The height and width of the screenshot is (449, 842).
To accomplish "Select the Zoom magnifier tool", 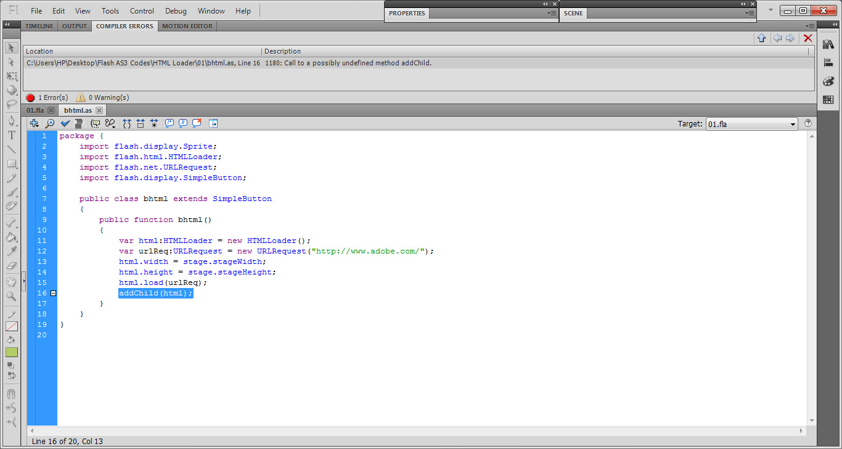I will [11, 296].
